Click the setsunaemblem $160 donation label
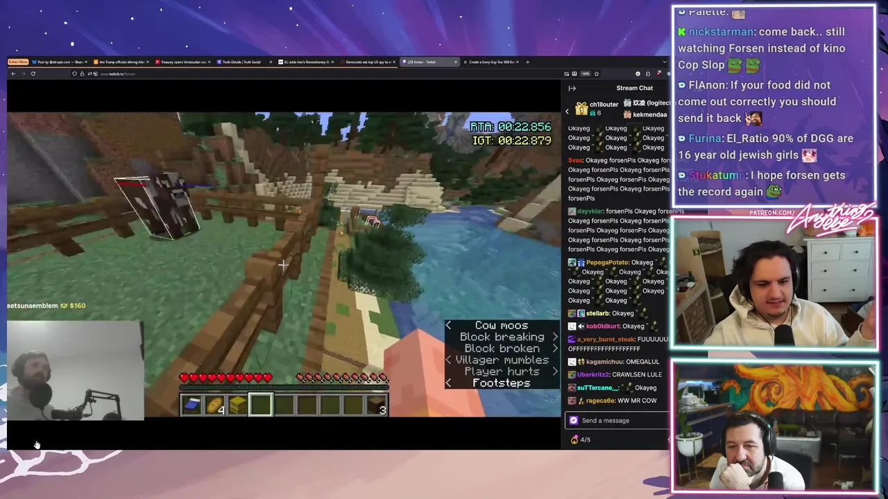The width and height of the screenshot is (888, 499). (x=46, y=306)
